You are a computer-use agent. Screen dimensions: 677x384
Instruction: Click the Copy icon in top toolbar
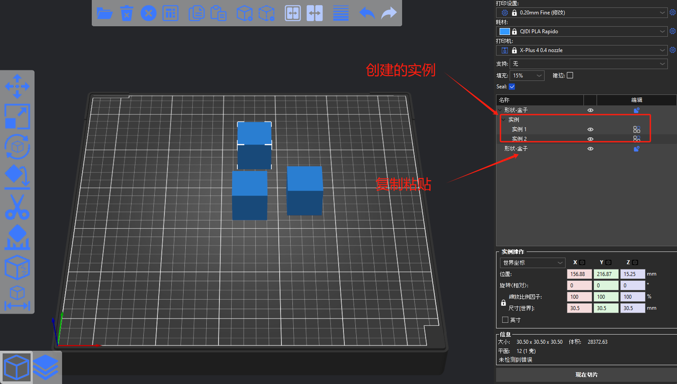coord(196,13)
